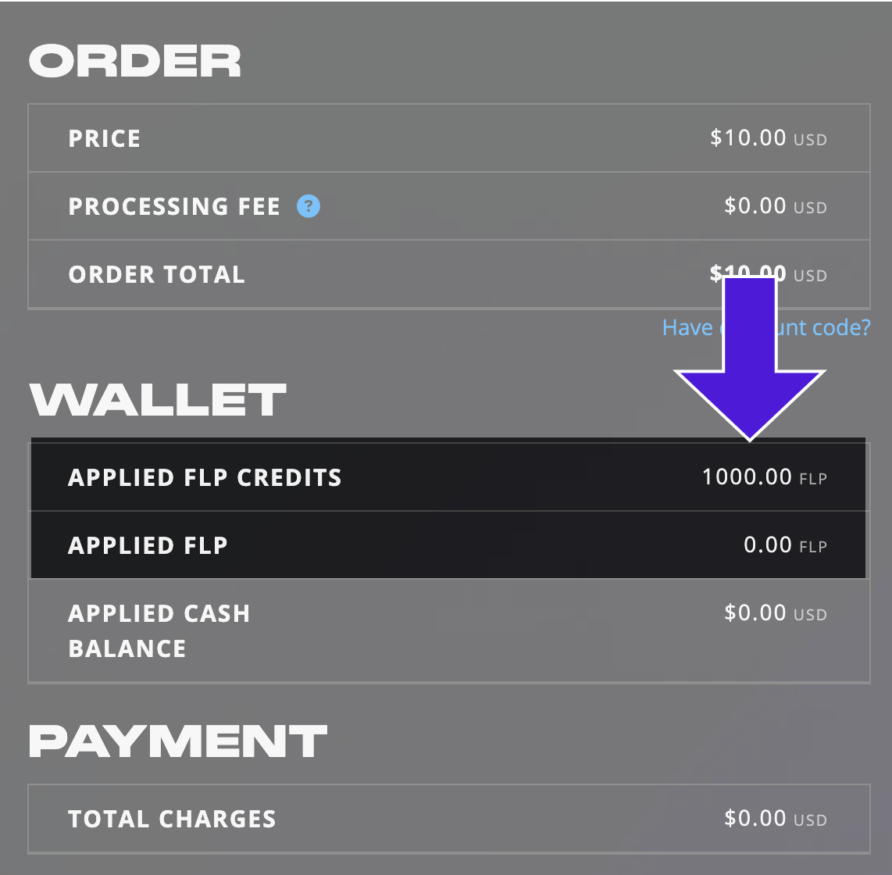Select the ORDER TOTAL label
The height and width of the screenshot is (875, 892).
(157, 275)
